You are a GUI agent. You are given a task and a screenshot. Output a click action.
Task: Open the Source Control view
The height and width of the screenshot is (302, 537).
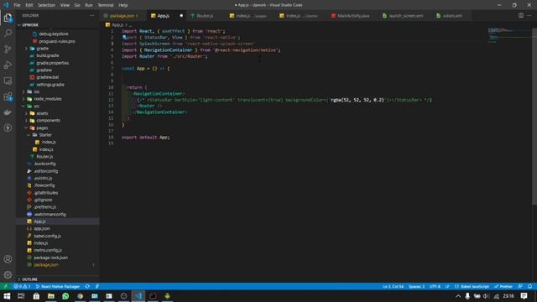click(x=8, y=49)
